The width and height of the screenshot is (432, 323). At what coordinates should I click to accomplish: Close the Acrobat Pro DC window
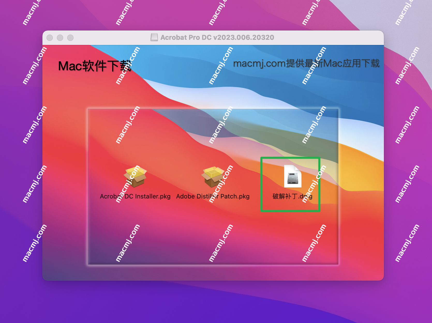point(50,38)
